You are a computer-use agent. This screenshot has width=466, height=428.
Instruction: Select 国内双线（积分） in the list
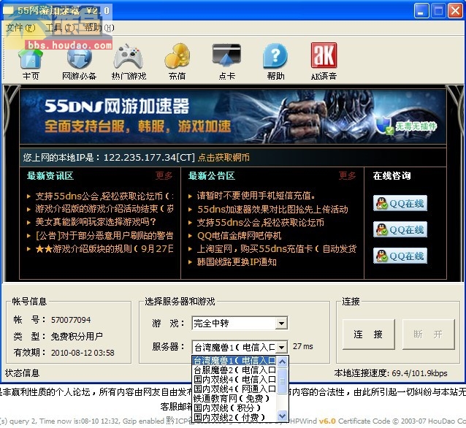point(234,408)
